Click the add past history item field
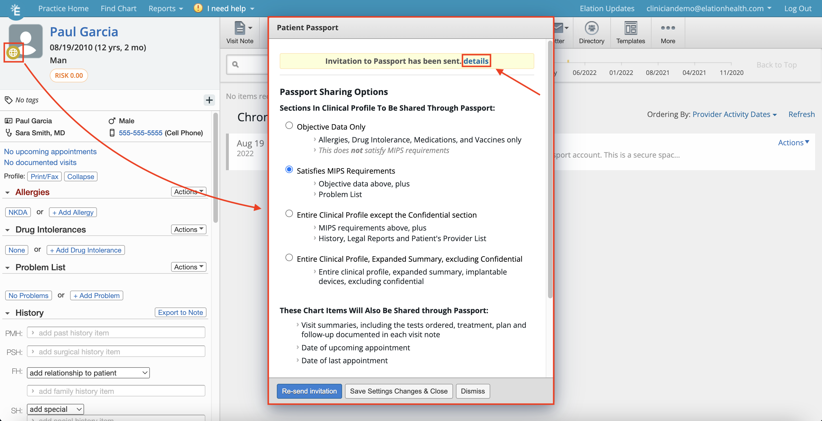This screenshot has height=421, width=822. click(116, 333)
